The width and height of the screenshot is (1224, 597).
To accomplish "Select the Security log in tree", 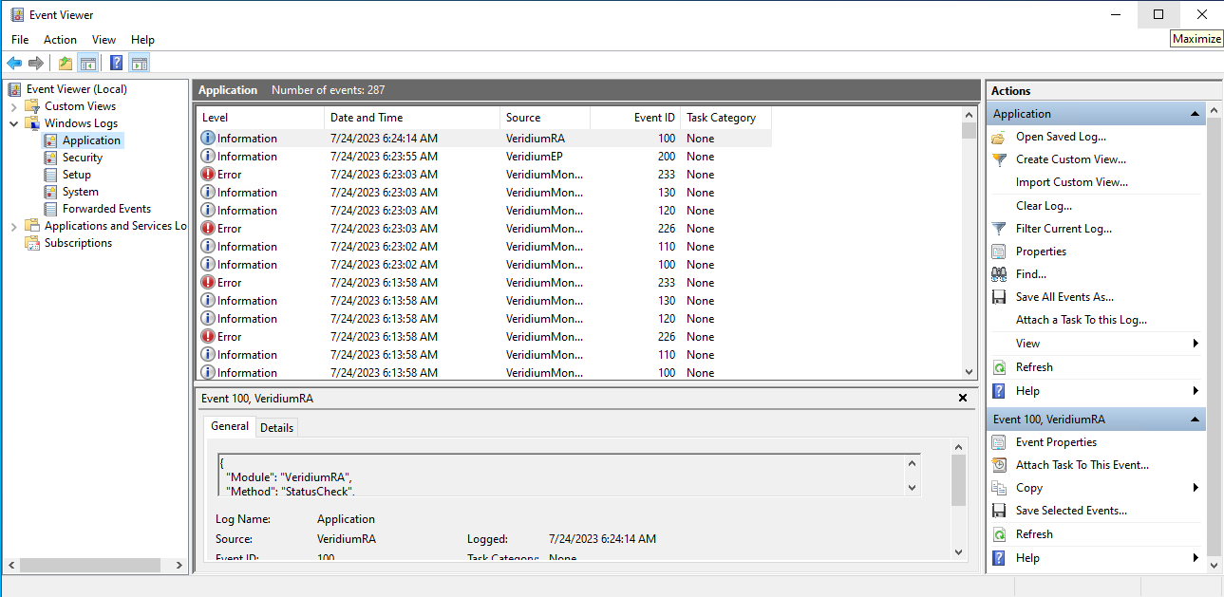I will pos(82,158).
